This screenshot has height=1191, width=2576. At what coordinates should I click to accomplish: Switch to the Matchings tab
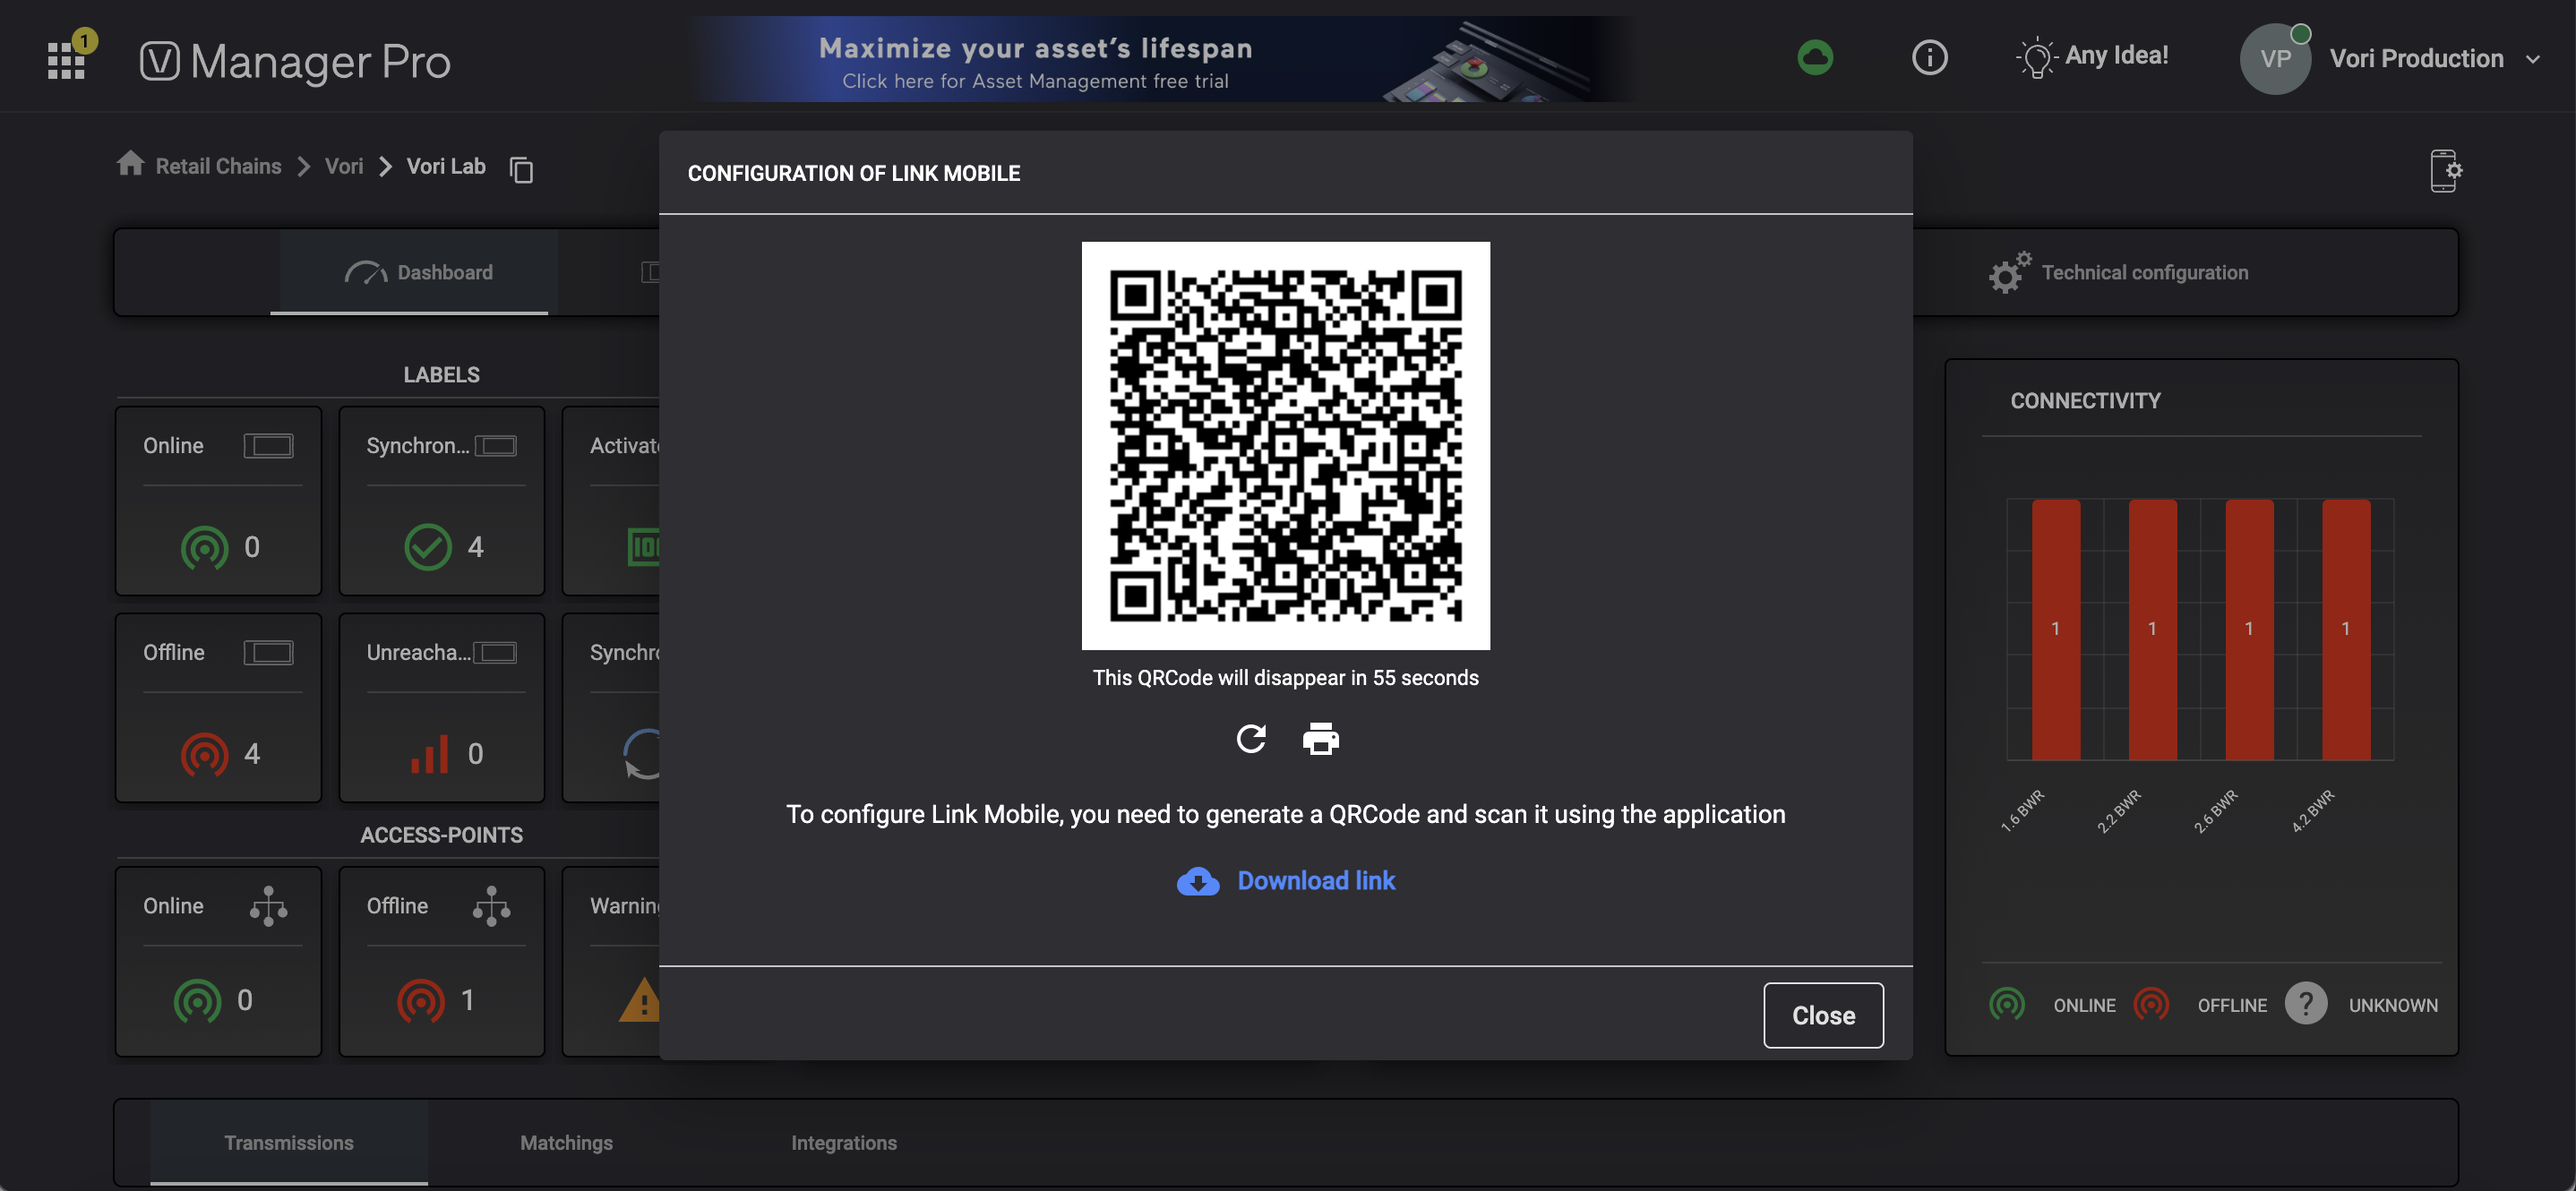(566, 1142)
